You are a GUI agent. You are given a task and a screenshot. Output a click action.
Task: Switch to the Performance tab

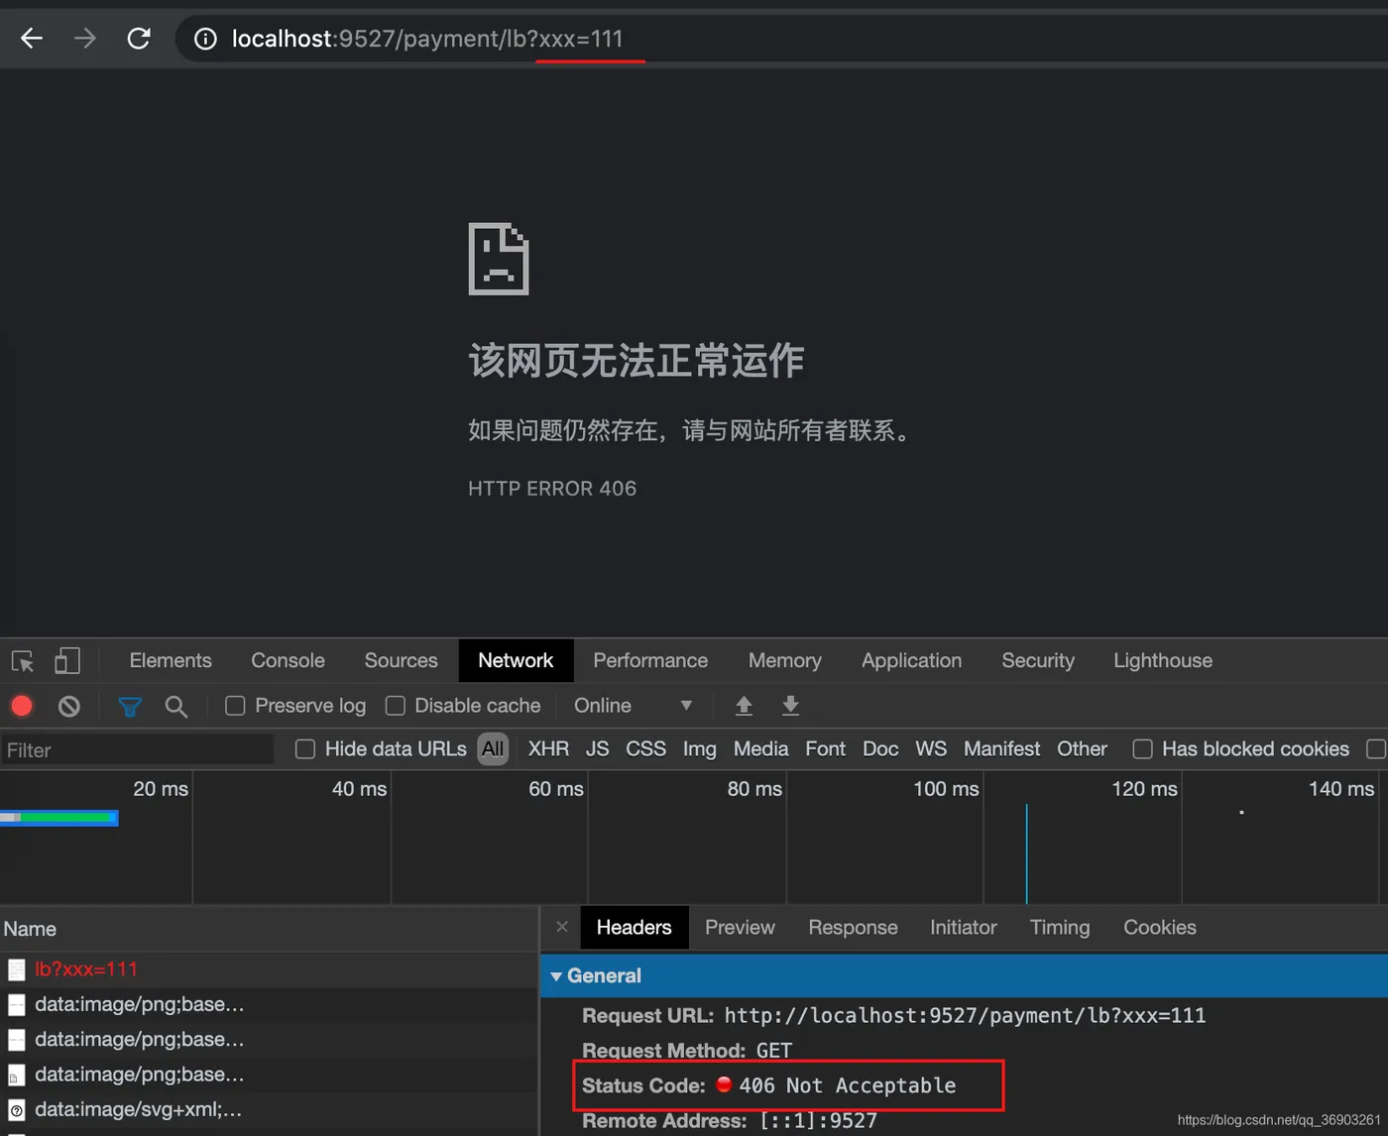point(650,661)
